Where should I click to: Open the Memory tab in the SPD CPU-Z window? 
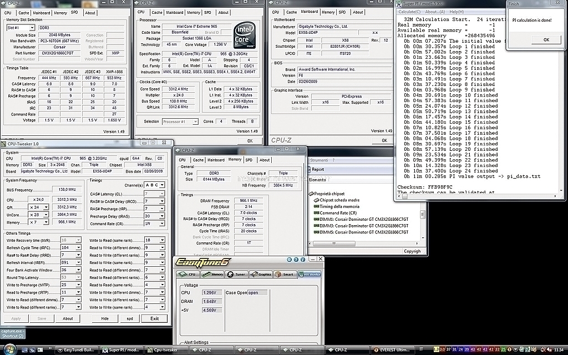click(60, 13)
